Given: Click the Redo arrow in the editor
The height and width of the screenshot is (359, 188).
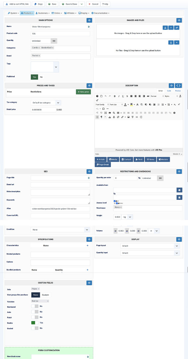Looking at the screenshot, I should 110,96.
